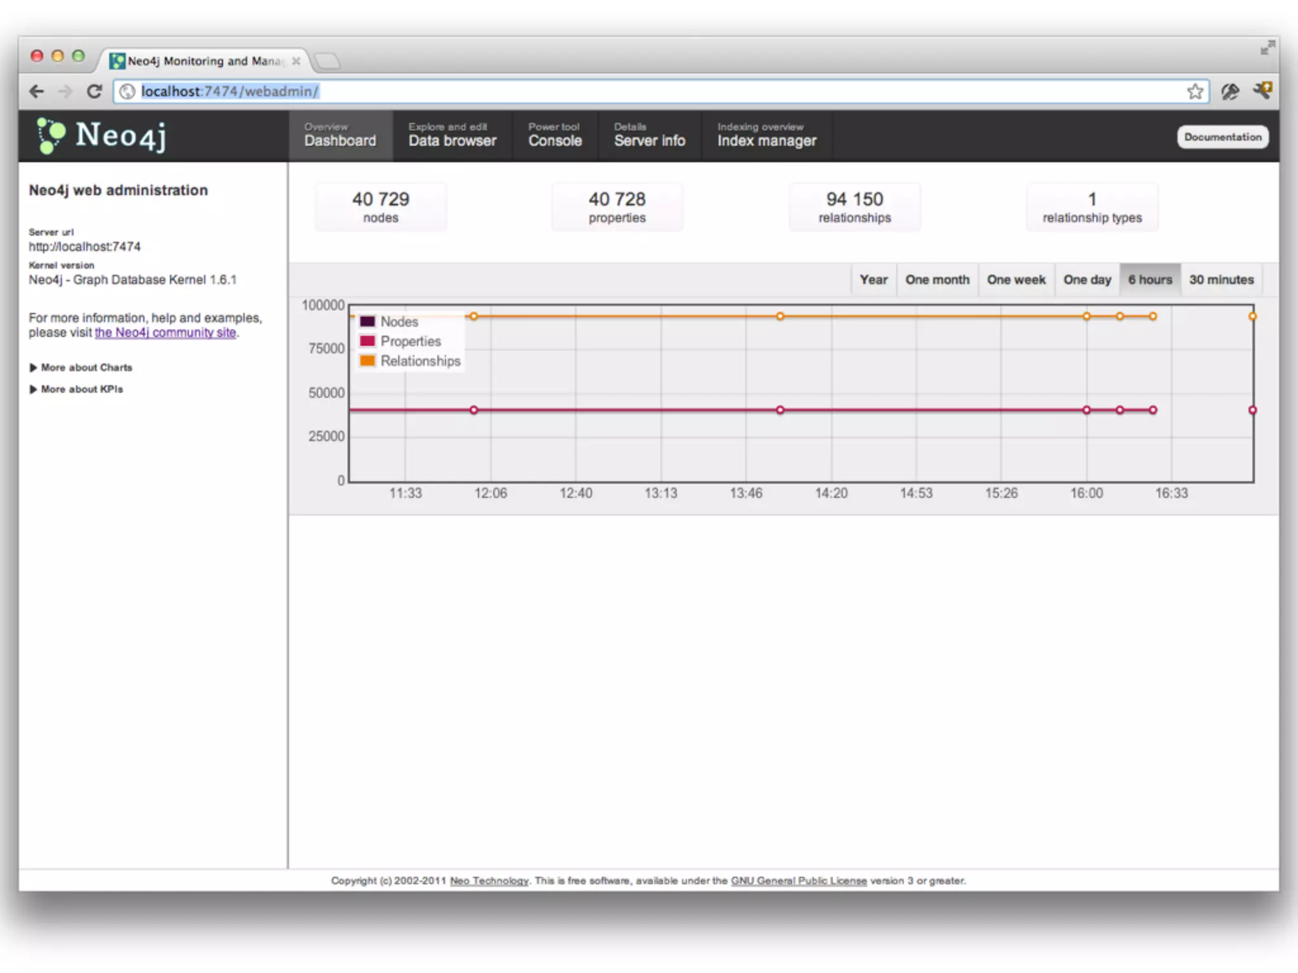The image size is (1298, 973).
Task: Click the Documentation button
Action: click(x=1222, y=137)
